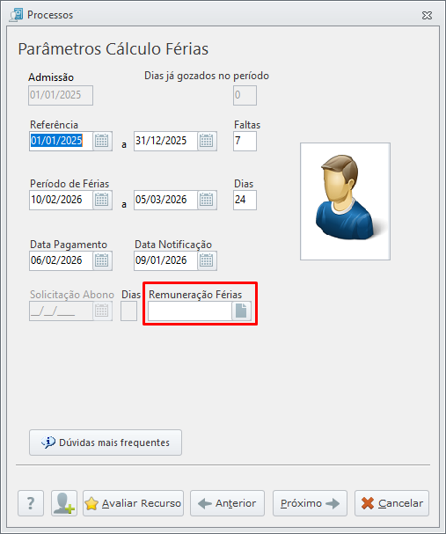The height and width of the screenshot is (534, 446).
Task: Open calendar for Referência end date 31/12/2025
Action: coord(207,141)
